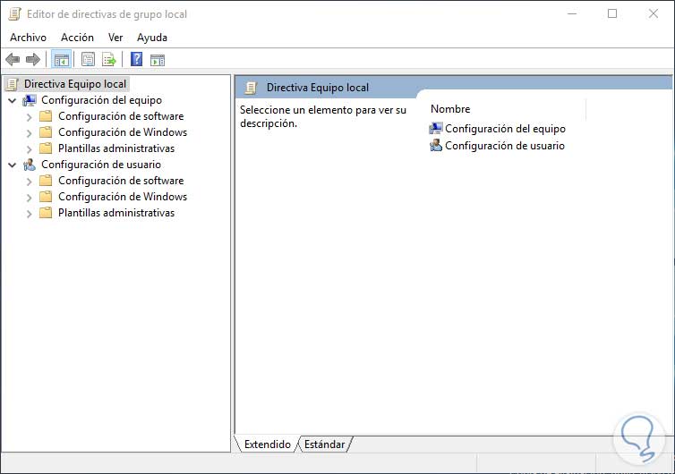Click the computer icon of Configuración del equipo in tree
This screenshot has height=474, width=675.
[30, 100]
